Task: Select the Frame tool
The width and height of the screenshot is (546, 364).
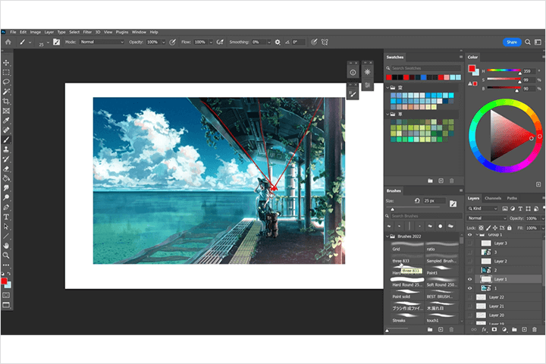Action: pos(6,111)
